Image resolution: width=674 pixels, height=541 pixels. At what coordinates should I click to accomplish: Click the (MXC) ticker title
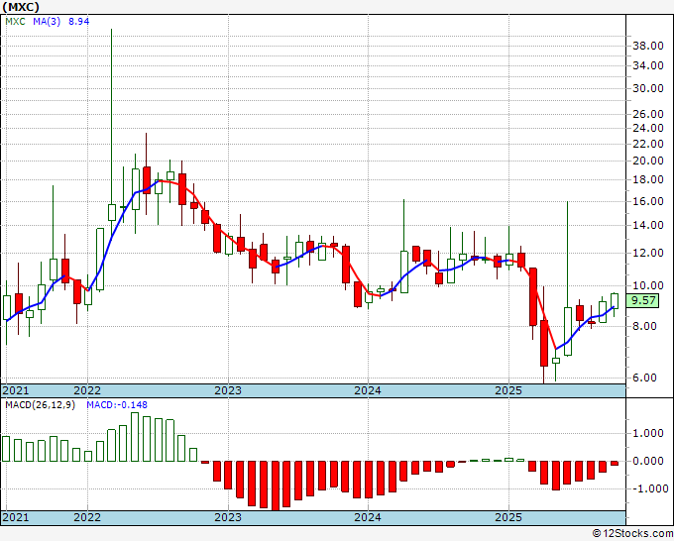tap(23, 6)
